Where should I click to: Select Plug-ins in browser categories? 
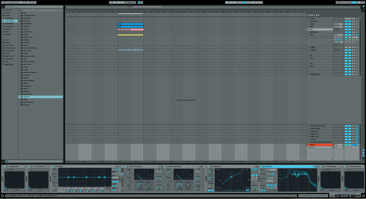[8, 29]
